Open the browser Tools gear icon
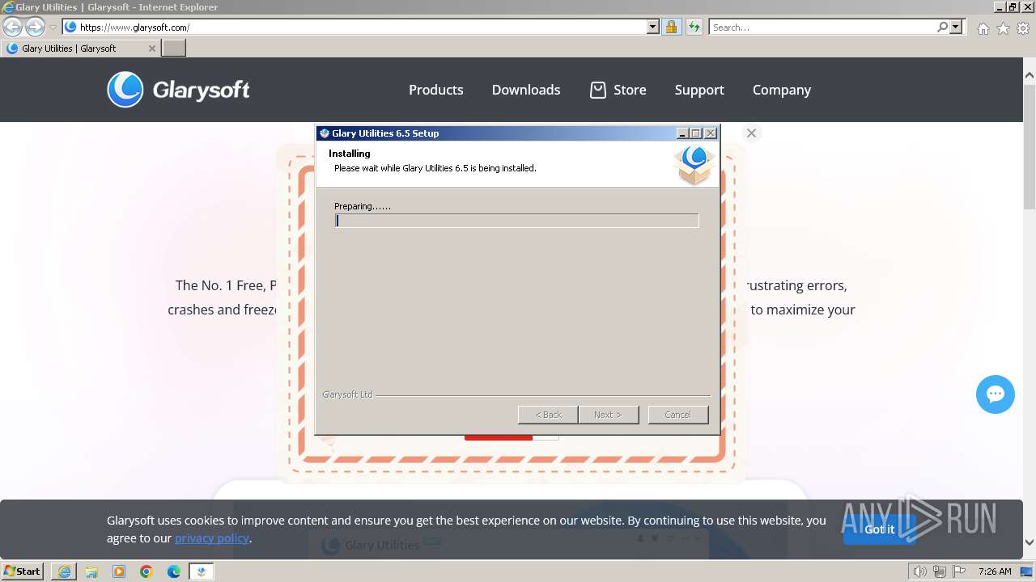 click(1023, 28)
